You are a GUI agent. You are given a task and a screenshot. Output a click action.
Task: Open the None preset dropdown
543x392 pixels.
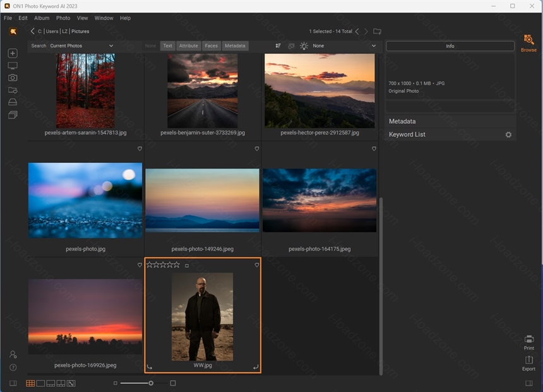pyautogui.click(x=344, y=45)
